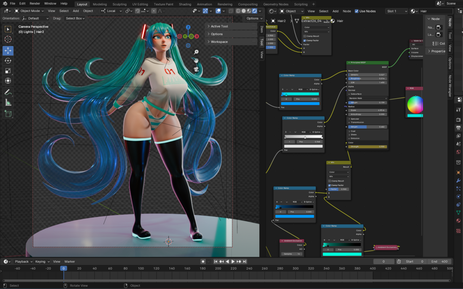Screen dimensions: 463x289
Task: Open the Scene properties tab
Action: pyautogui.click(x=458, y=144)
